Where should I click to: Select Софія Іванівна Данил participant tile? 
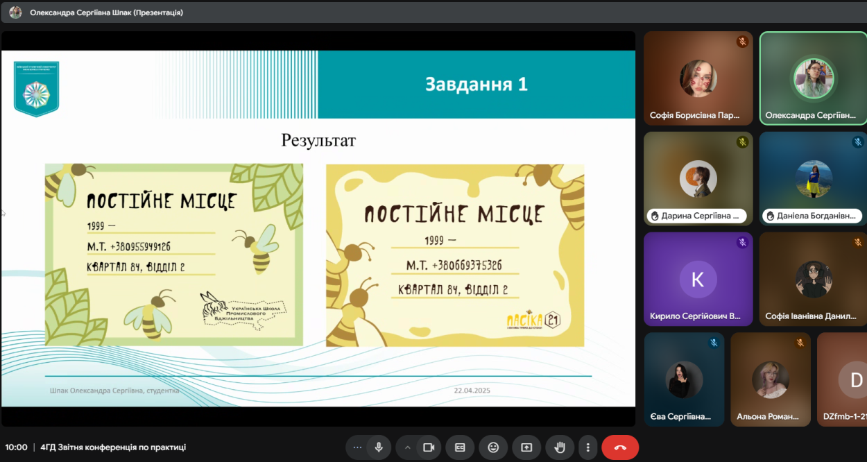[813, 279]
